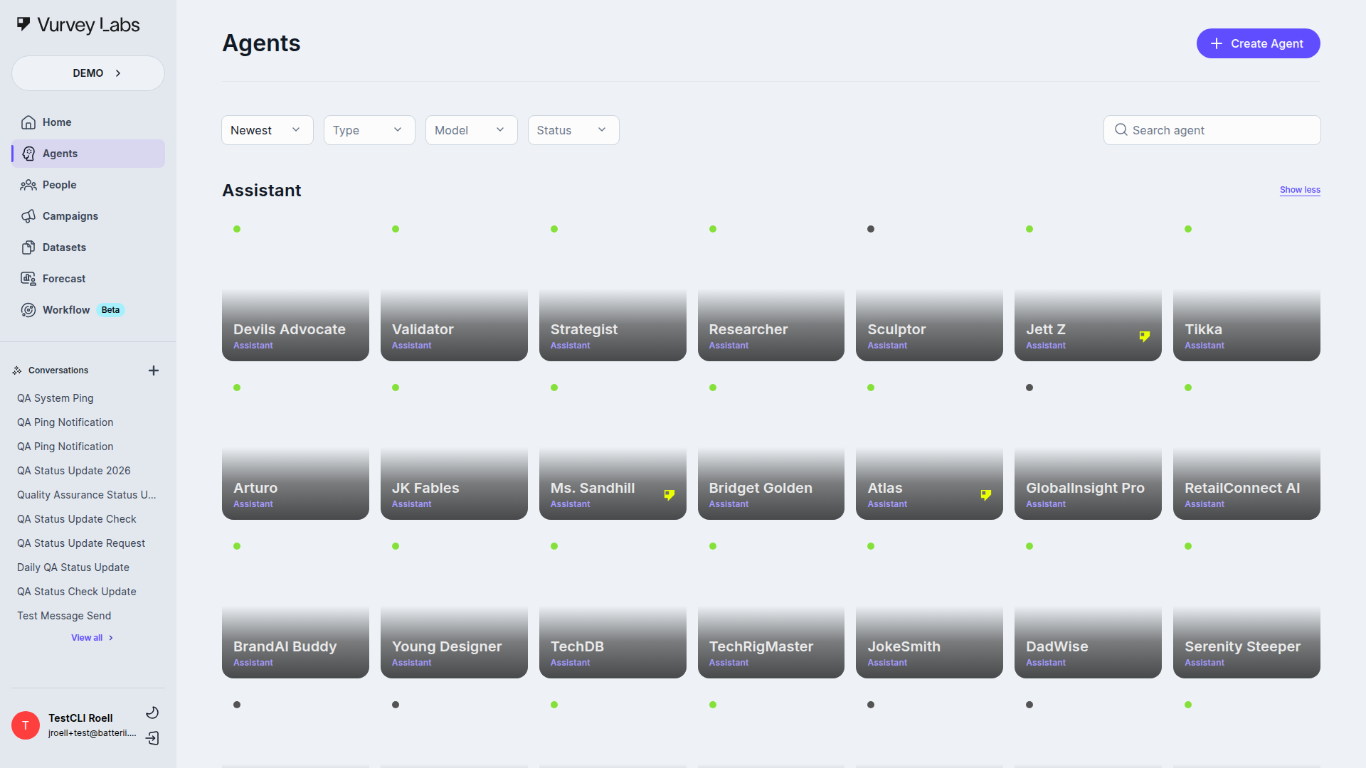The image size is (1366, 768).
Task: Expand the Newest sort dropdown
Action: [267, 130]
